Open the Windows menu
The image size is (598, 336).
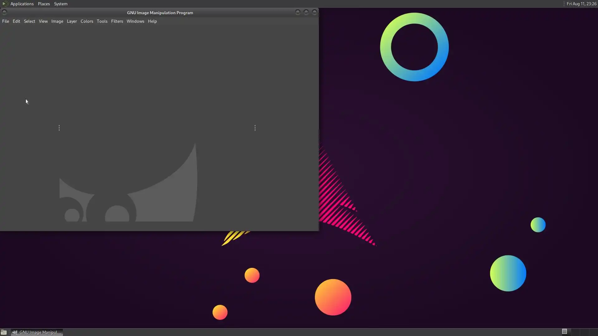coord(135,21)
